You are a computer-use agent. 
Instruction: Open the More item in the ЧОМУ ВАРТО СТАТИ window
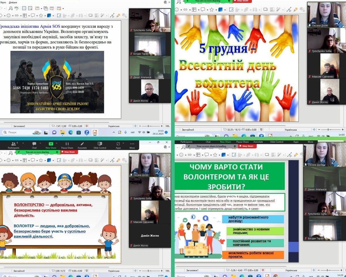point(310,142)
